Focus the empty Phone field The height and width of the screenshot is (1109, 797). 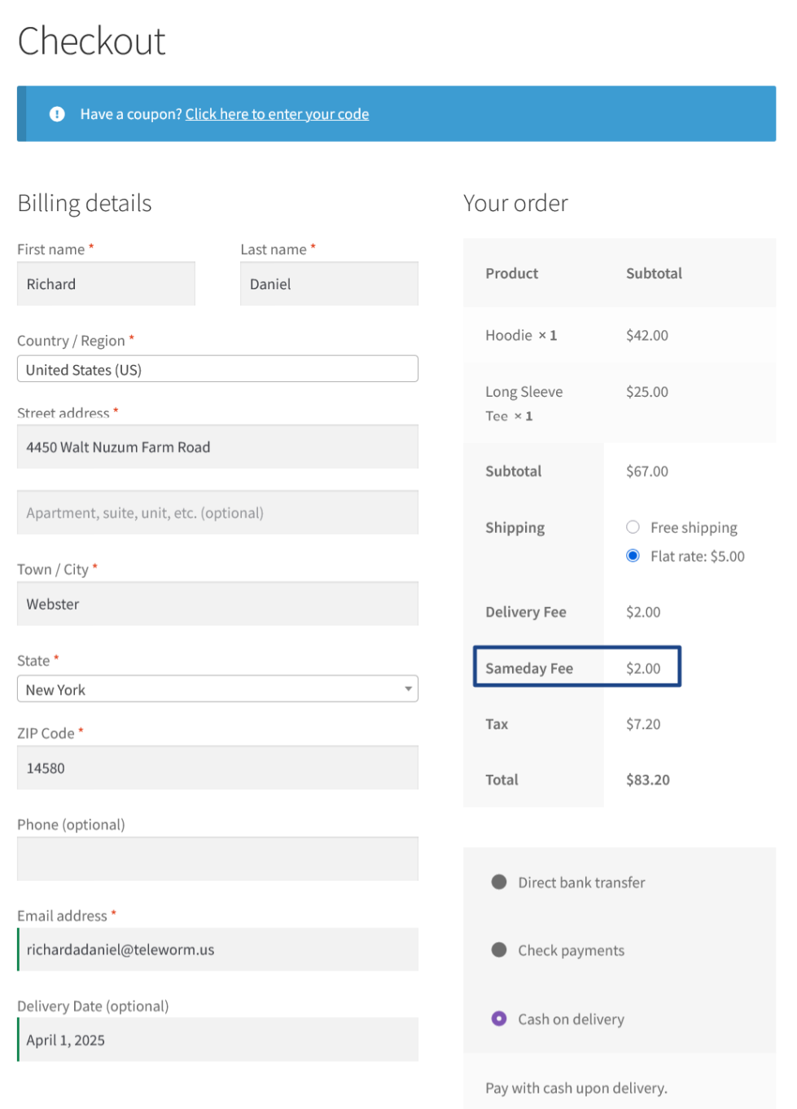[217, 859]
